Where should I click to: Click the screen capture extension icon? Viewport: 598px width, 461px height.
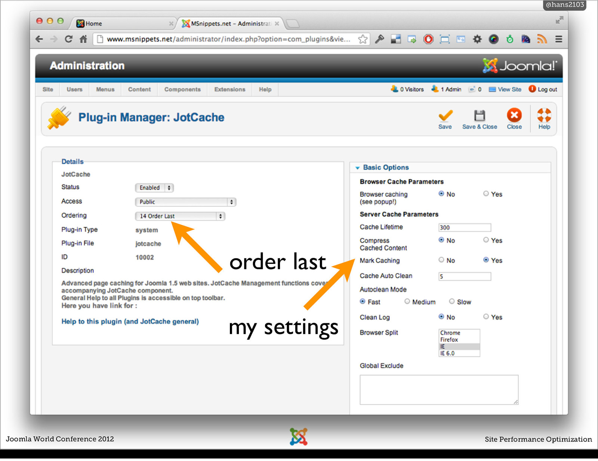tap(445, 39)
